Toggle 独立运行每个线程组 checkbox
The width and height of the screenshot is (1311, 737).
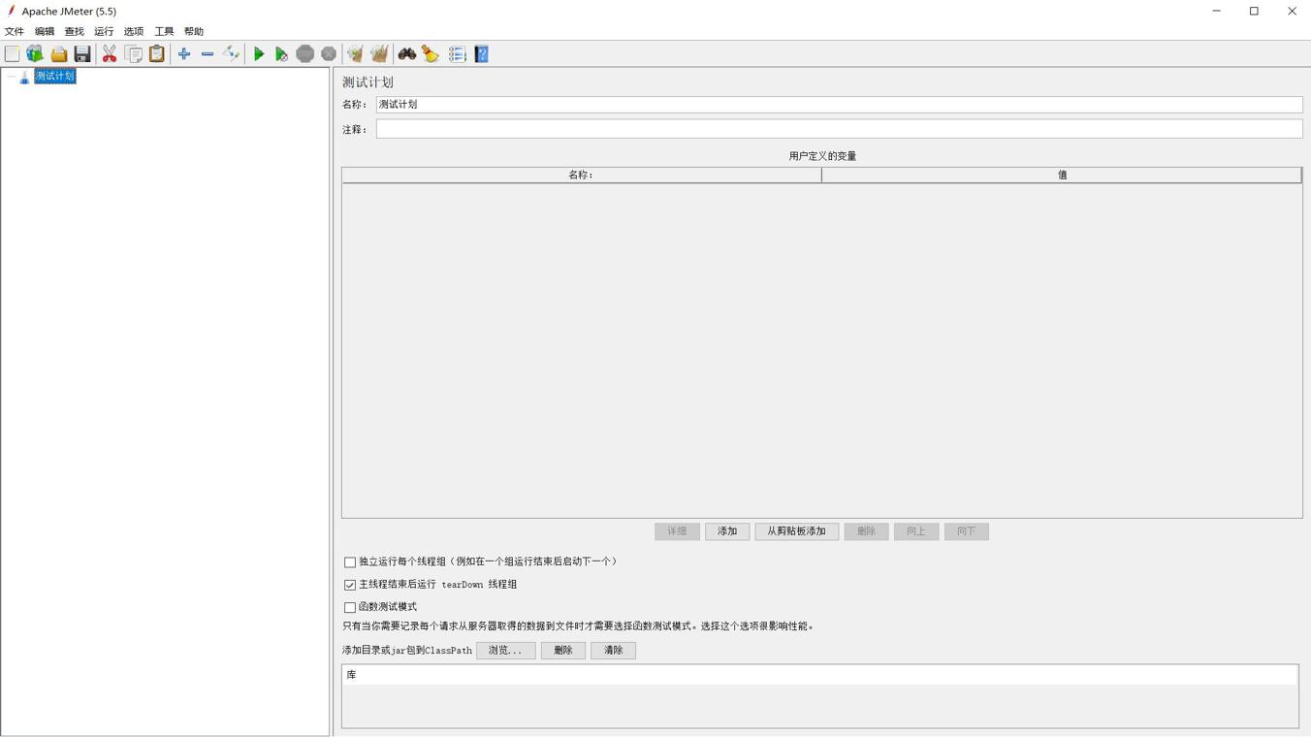[x=350, y=562]
